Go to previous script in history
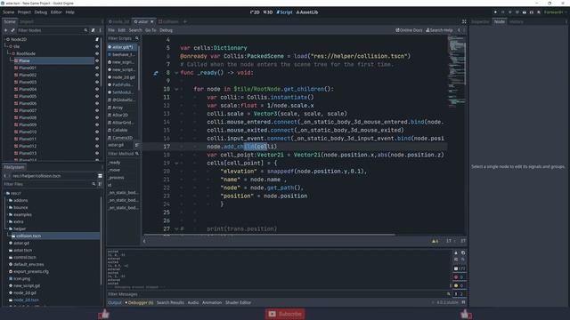 click(459, 30)
